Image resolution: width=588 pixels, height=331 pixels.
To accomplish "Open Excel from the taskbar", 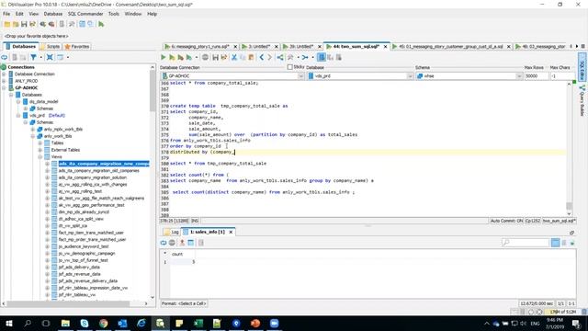I will click(x=198, y=323).
